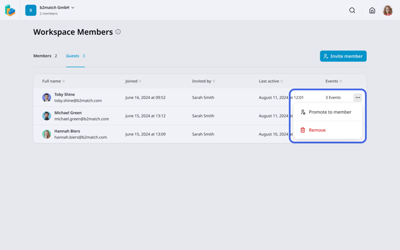
Task: Choose Promote to member option
Action: click(x=327, y=112)
